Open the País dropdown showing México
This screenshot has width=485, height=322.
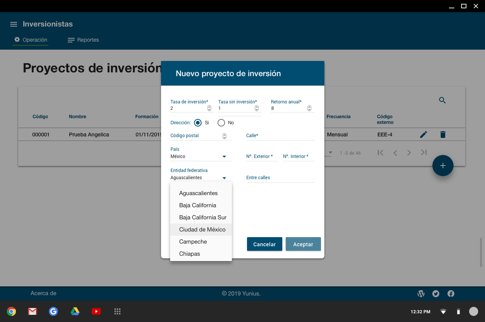tap(200, 156)
